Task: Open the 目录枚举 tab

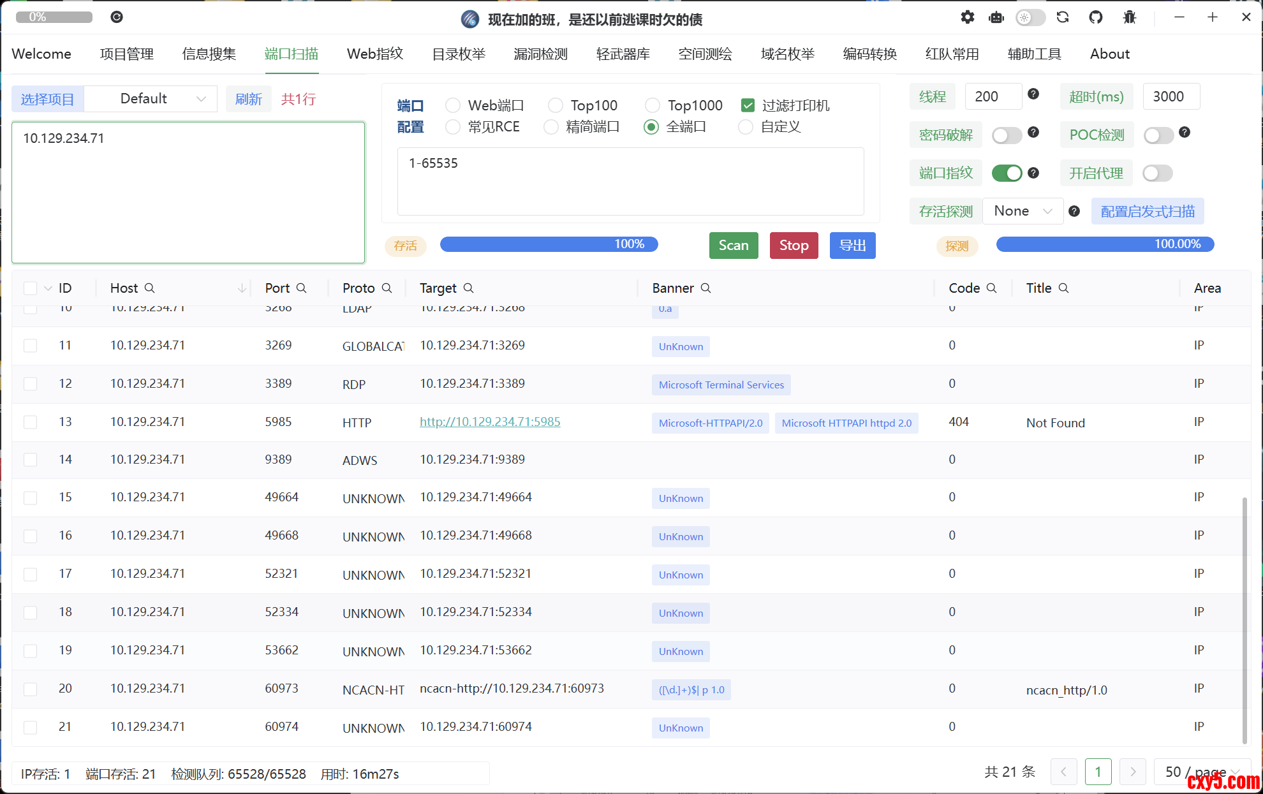Action: pos(459,54)
